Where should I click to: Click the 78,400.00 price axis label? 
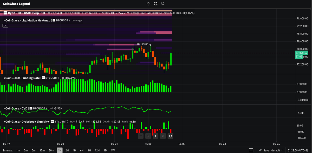pyautogui.click(x=302, y=41)
